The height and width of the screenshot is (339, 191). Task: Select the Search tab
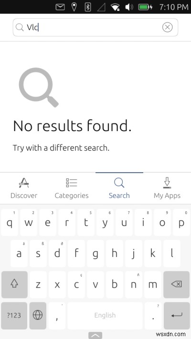[119, 188]
